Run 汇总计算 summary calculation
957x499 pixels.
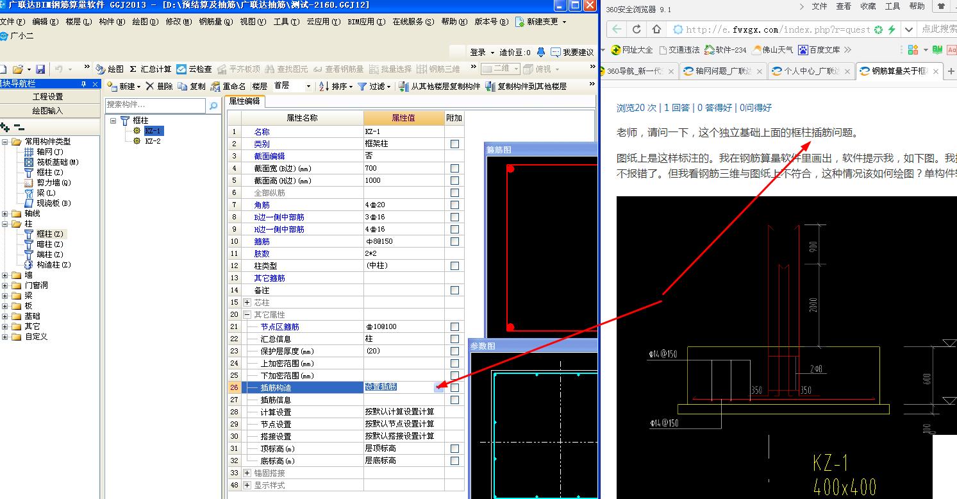[x=151, y=69]
